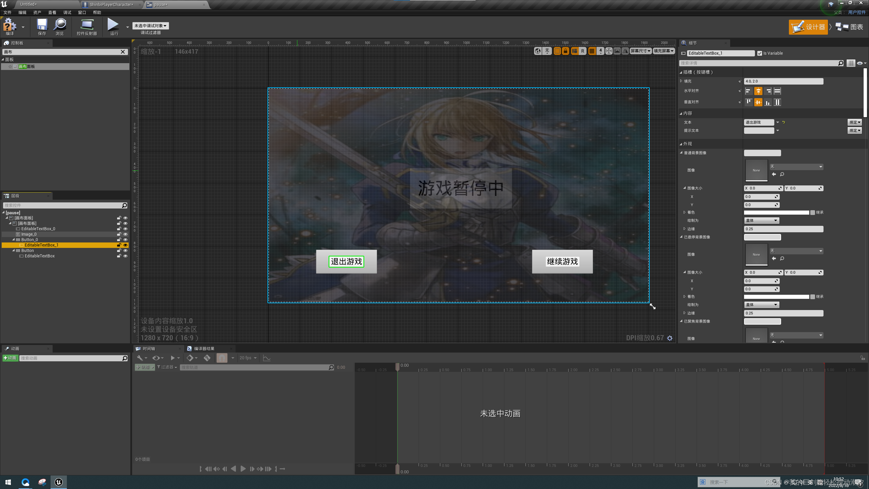Collapse the Button_0 hierarchy node

coord(14,240)
